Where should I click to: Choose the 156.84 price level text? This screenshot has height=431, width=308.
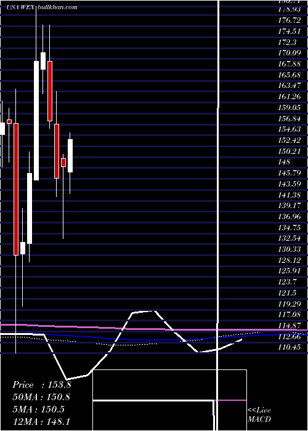(x=289, y=118)
